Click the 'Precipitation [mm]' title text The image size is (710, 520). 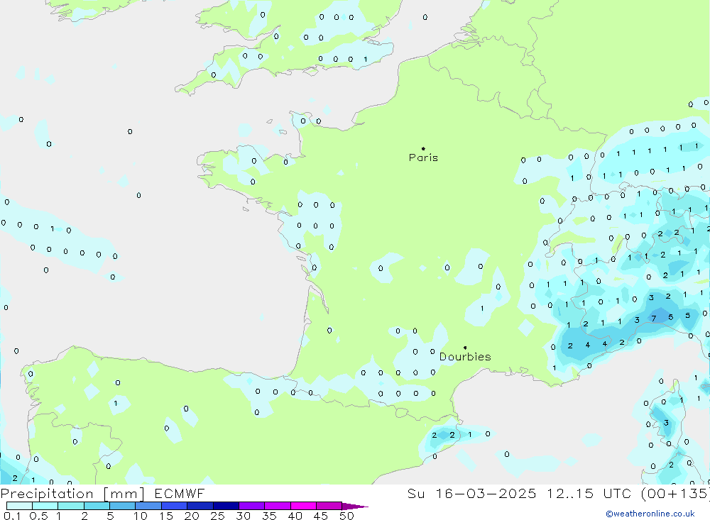(x=72, y=493)
